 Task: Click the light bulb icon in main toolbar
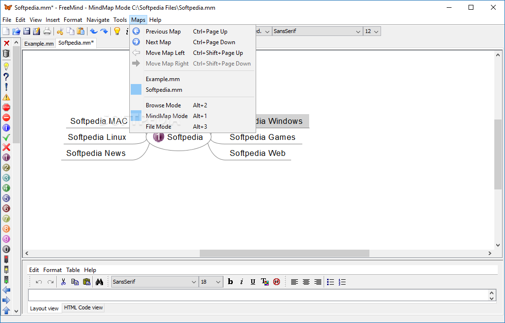[117, 31]
